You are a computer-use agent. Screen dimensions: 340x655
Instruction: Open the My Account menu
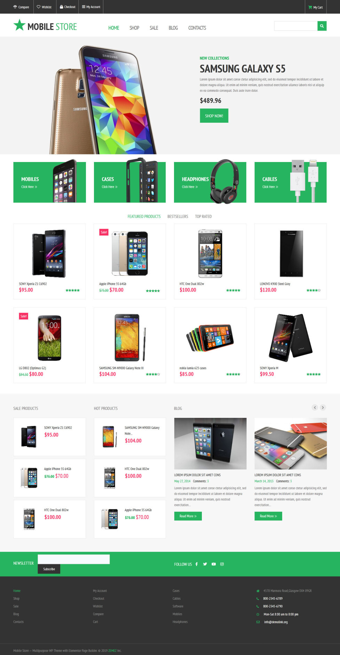point(91,7)
